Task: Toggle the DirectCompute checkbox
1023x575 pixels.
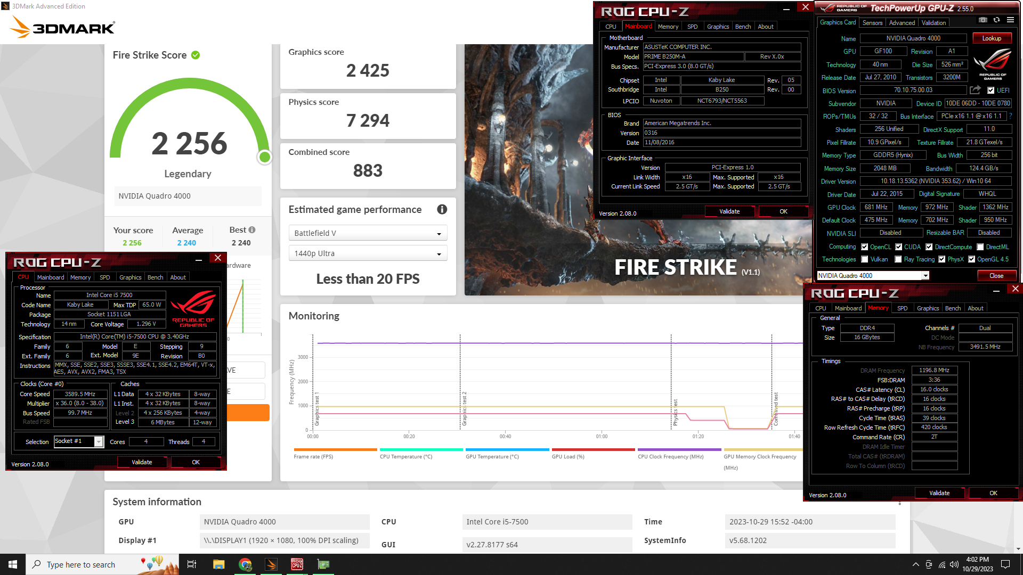Action: [929, 247]
